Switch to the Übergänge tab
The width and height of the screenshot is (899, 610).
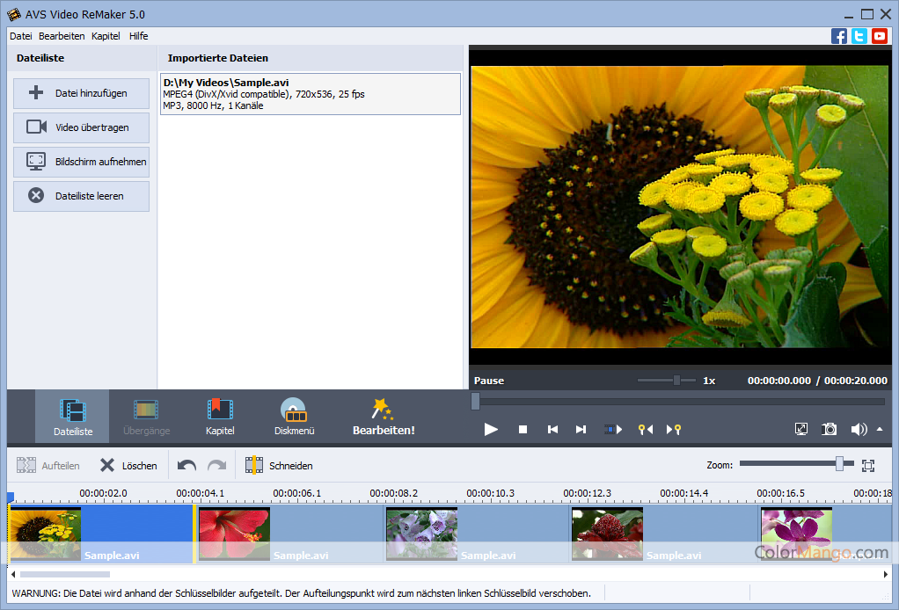pos(146,417)
